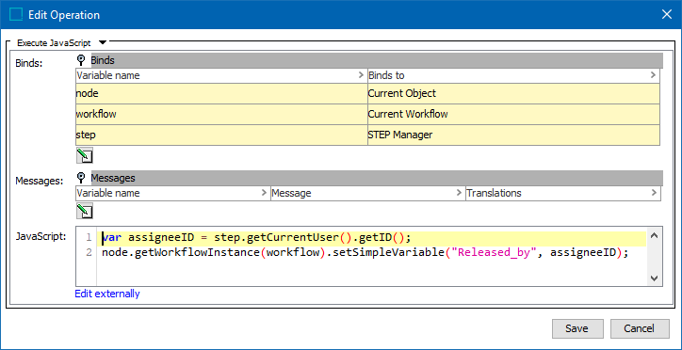Select the Current Workflow bind cell
The width and height of the screenshot is (682, 350).
pos(513,114)
